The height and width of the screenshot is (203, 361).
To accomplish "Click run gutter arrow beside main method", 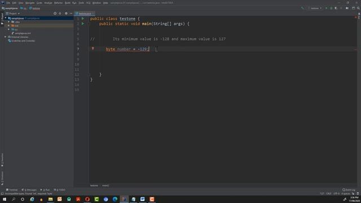I will 83,24.
